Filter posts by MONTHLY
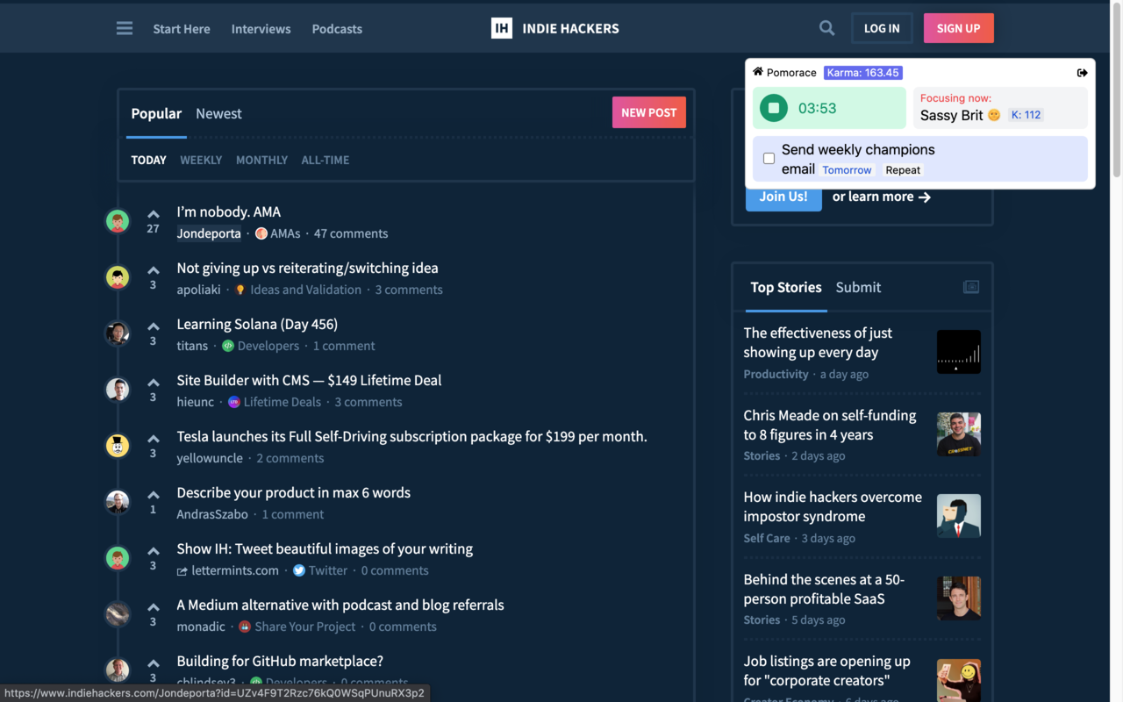The image size is (1123, 702). (x=261, y=160)
